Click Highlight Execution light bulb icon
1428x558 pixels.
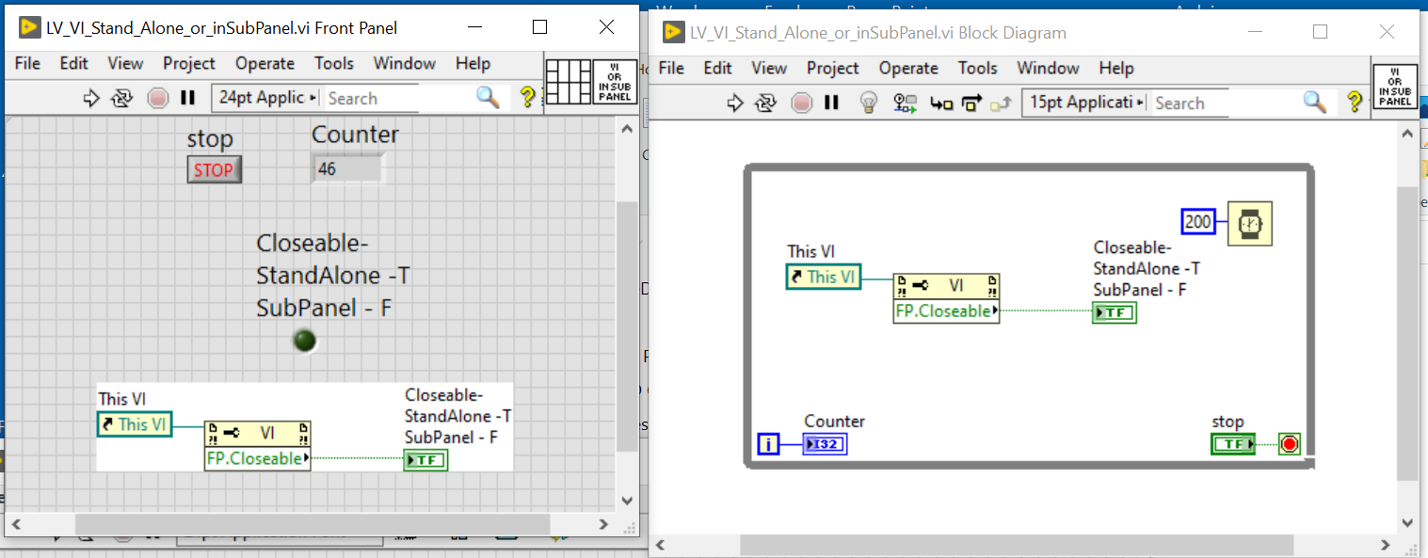(869, 103)
